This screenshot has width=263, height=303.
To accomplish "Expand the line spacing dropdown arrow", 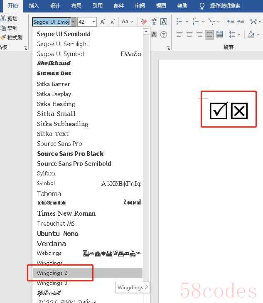I will [x=239, y=35].
